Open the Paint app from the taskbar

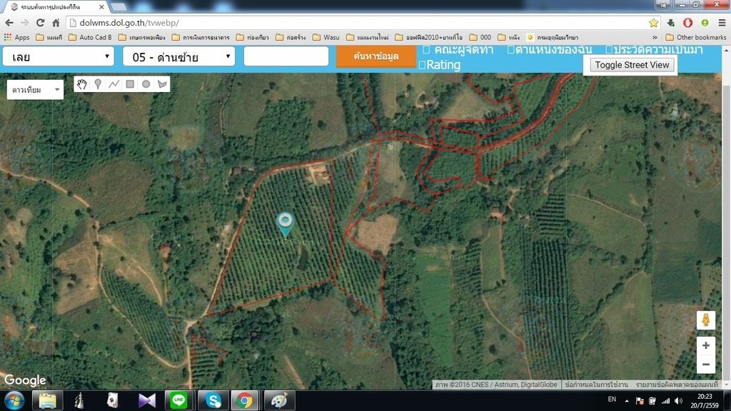click(279, 400)
